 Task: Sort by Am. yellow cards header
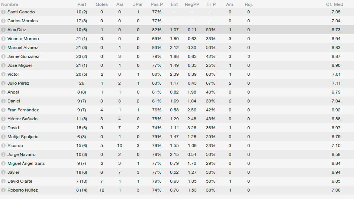(x=230, y=4)
